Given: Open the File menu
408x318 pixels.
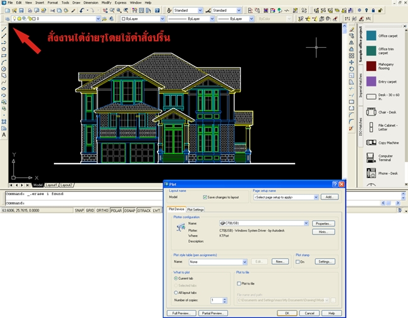Looking at the screenshot, I should pos(10,3).
